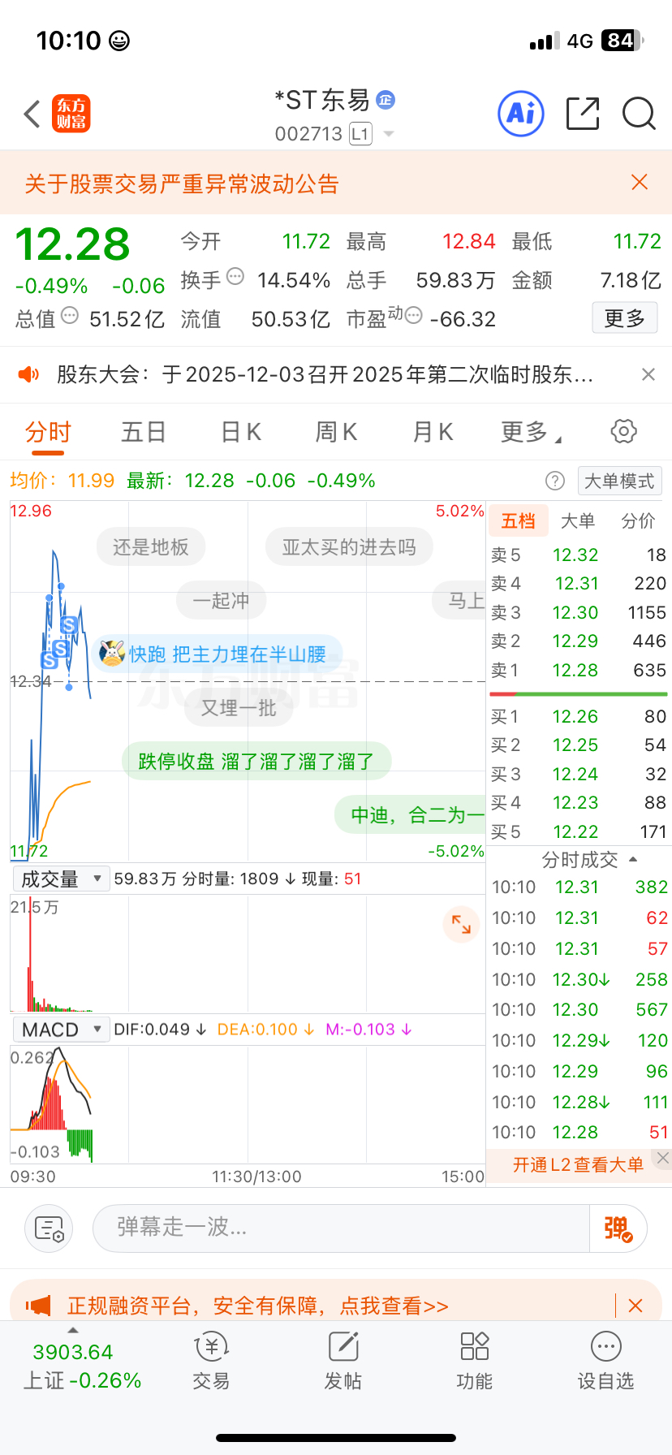Open chart settings gear icon
Image resolution: width=672 pixels, height=1455 pixels.
tap(623, 431)
